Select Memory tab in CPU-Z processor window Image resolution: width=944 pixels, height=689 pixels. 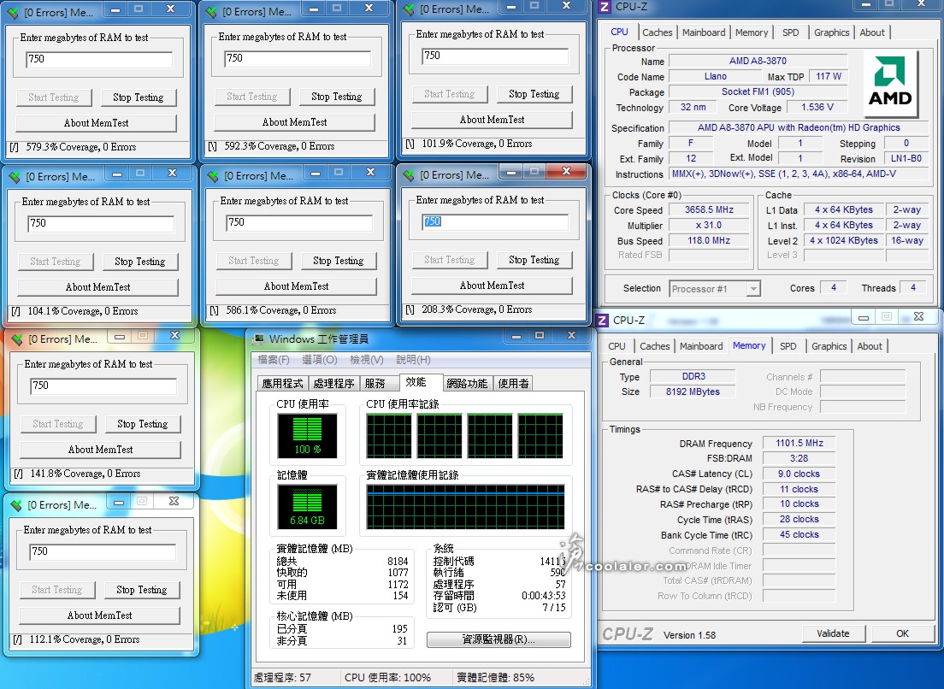(752, 32)
